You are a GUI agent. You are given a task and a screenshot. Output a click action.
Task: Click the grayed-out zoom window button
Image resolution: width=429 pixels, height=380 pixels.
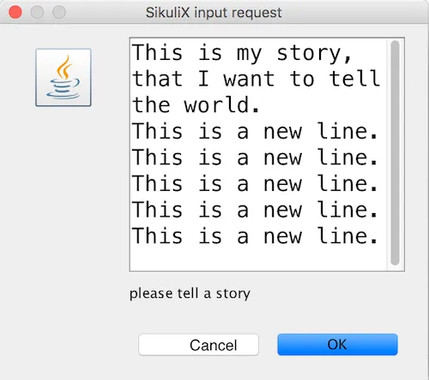[x=59, y=12]
